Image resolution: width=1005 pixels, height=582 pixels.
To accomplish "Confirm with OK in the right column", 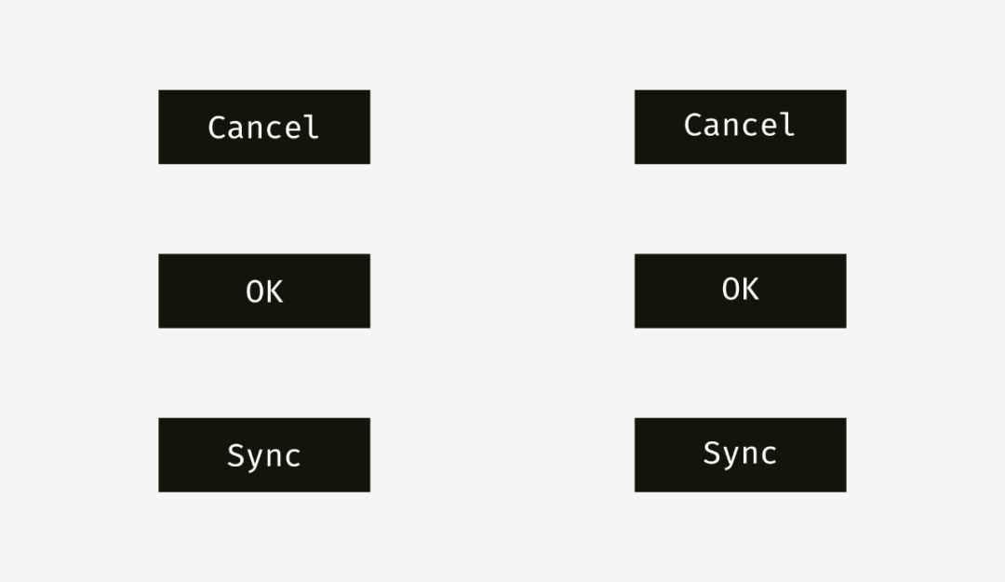I will [741, 291].
